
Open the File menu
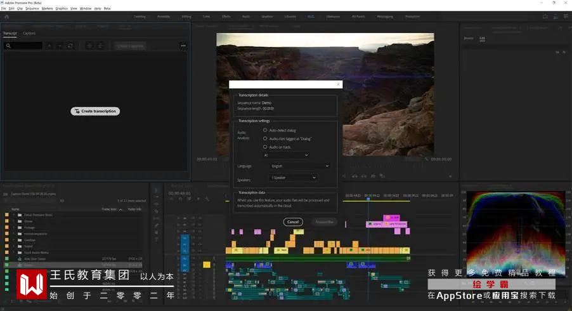pos(4,8)
